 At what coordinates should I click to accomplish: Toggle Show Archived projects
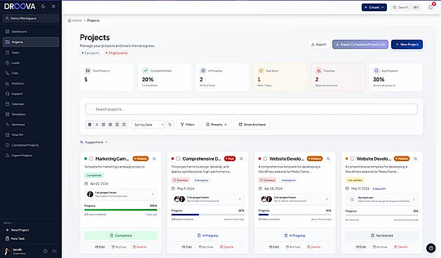[252, 124]
